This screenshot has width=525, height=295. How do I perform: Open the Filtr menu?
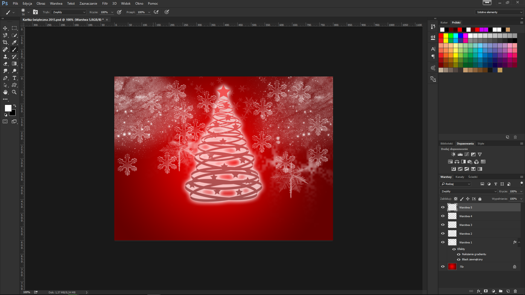pos(105,4)
